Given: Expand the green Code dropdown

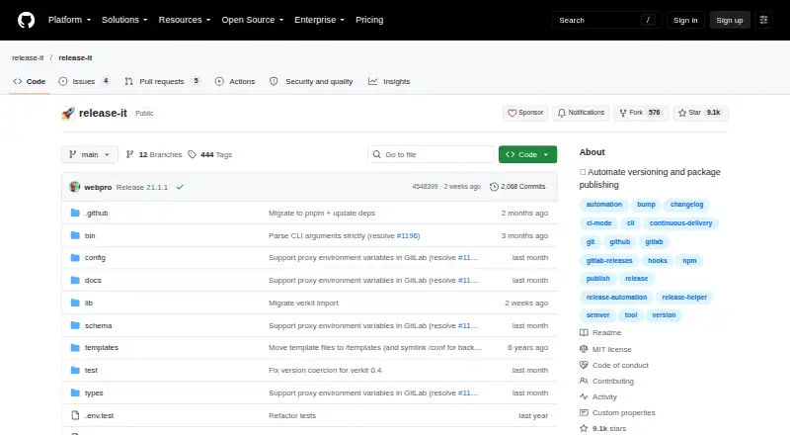Looking at the screenshot, I should tap(527, 154).
